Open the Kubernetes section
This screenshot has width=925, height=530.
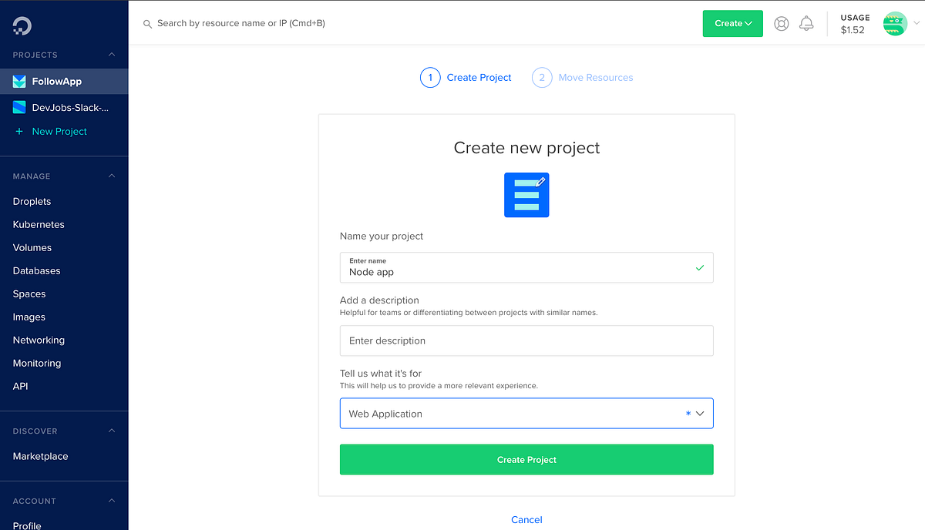click(x=38, y=224)
